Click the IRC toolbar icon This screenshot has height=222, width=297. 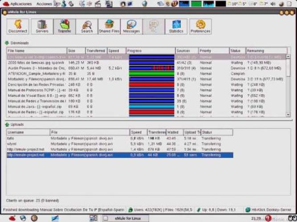click(154, 27)
